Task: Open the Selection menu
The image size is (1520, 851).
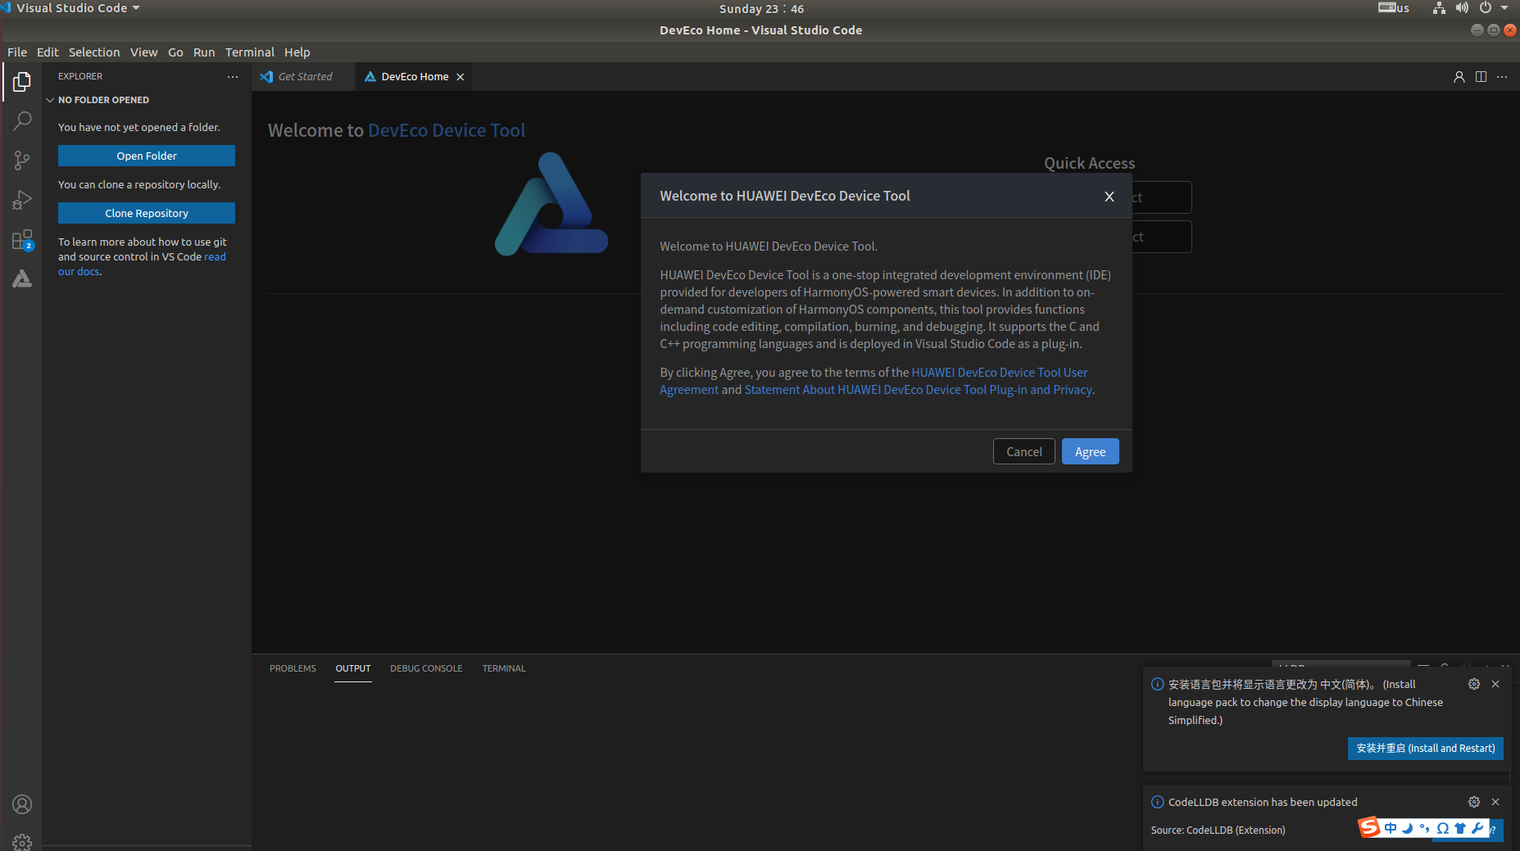Action: click(x=94, y=52)
